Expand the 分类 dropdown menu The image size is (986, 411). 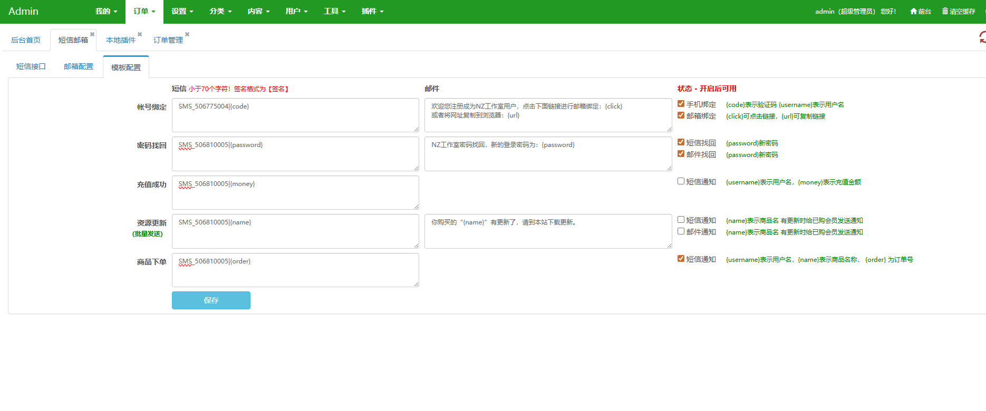click(220, 12)
